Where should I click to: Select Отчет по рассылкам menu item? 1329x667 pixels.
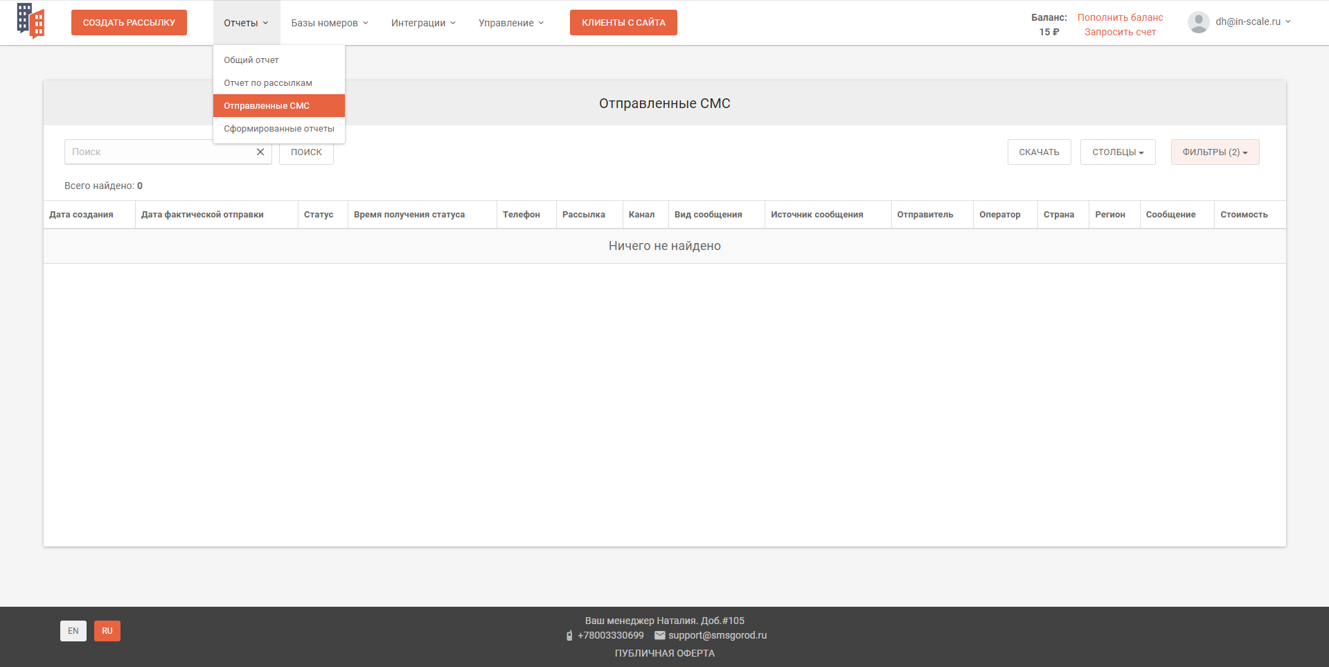tap(279, 83)
